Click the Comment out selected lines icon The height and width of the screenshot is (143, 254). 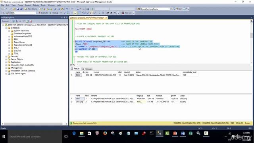[x=100, y=13]
